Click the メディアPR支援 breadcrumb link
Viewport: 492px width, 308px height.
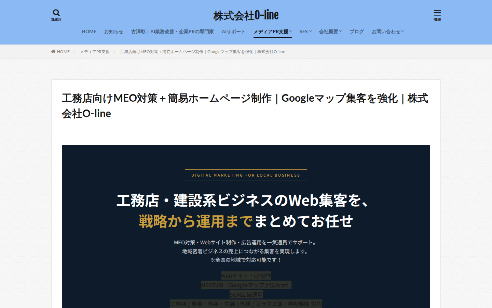pyautogui.click(x=95, y=52)
